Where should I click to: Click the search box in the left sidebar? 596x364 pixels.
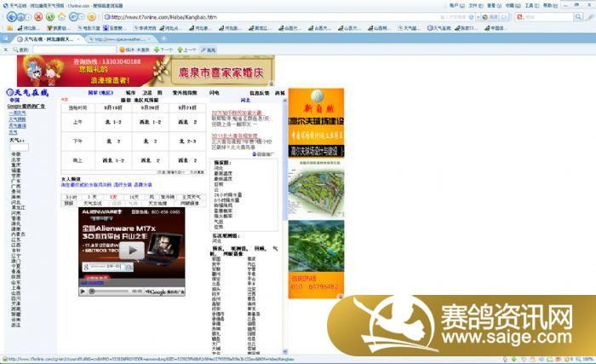tap(23, 147)
